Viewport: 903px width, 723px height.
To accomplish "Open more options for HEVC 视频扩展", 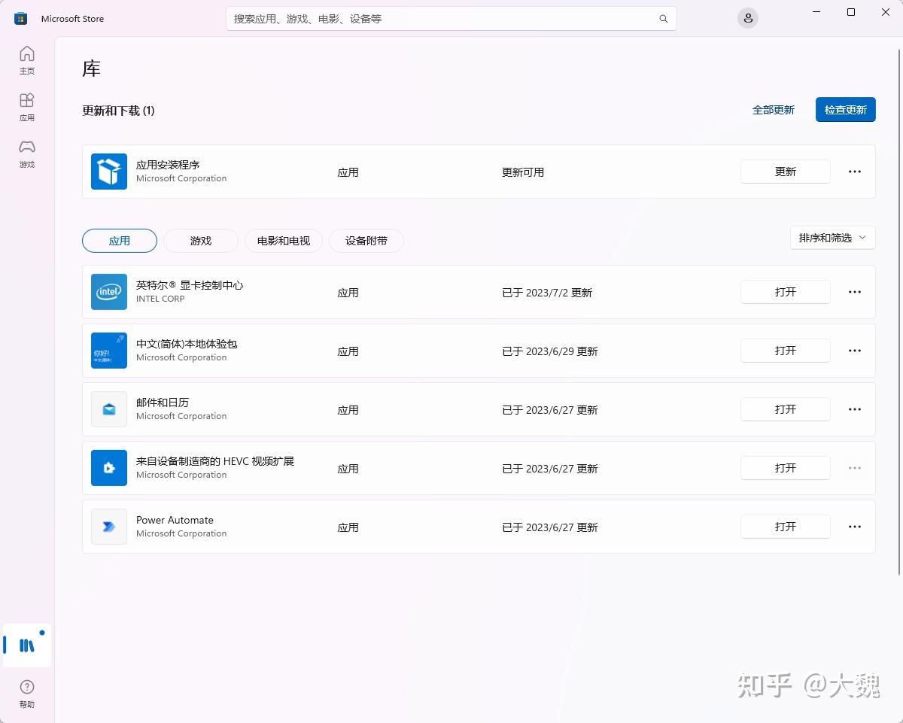I will click(855, 468).
